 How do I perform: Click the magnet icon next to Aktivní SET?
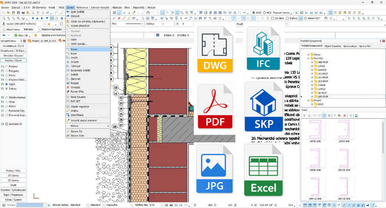[x=326, y=18]
